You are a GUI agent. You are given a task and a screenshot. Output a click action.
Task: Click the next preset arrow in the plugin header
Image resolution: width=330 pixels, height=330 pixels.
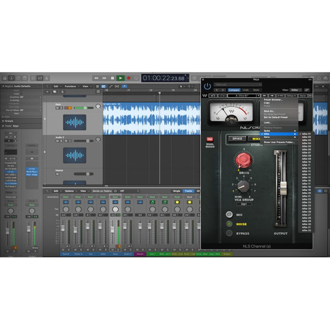[223, 90]
